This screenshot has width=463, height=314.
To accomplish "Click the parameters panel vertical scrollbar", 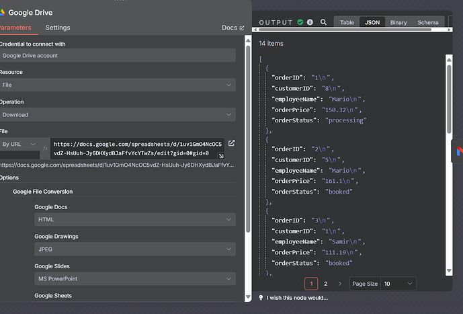I will click(248, 139).
